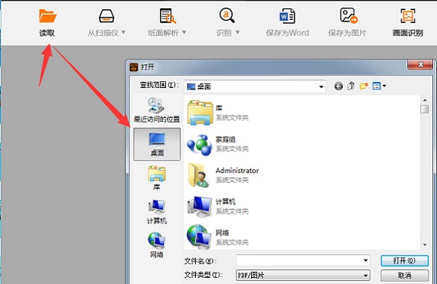Click the 画面识别 screen recognition icon
The width and height of the screenshot is (437, 284).
tap(408, 15)
